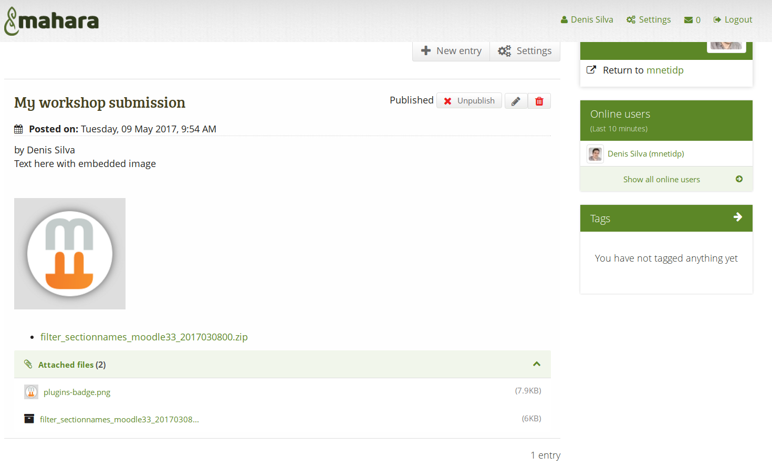Click the arrow icon after Show all online users
This screenshot has width=772, height=467.
point(739,179)
